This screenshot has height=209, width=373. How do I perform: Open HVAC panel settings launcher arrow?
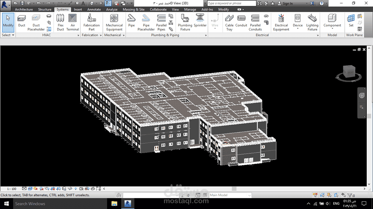pyautogui.click(x=78, y=35)
